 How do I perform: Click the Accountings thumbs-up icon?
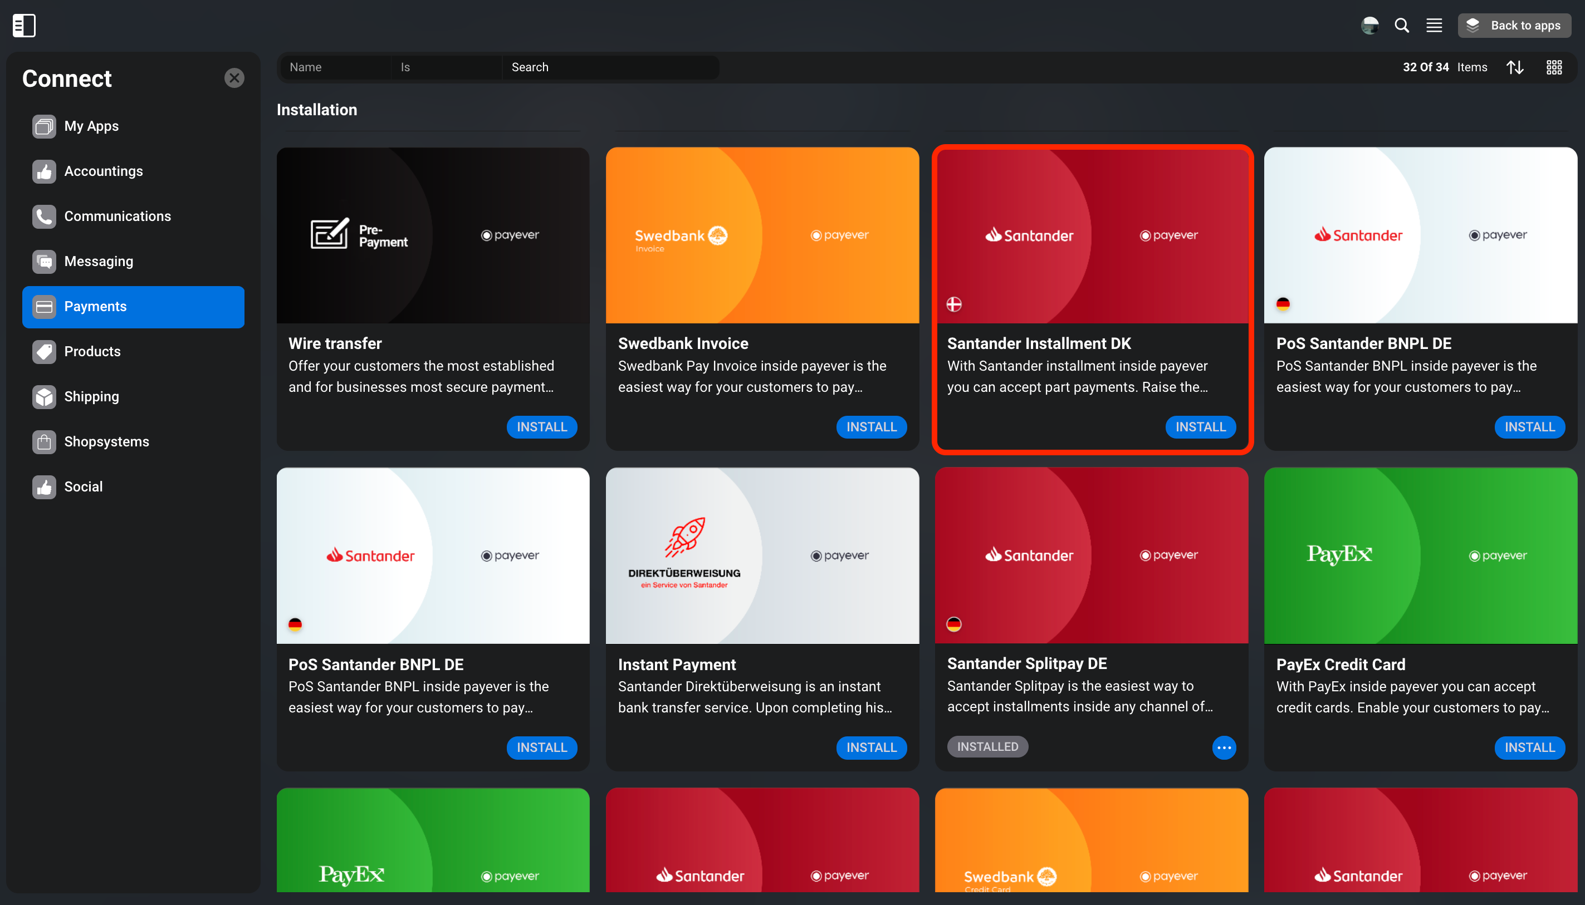click(x=44, y=171)
